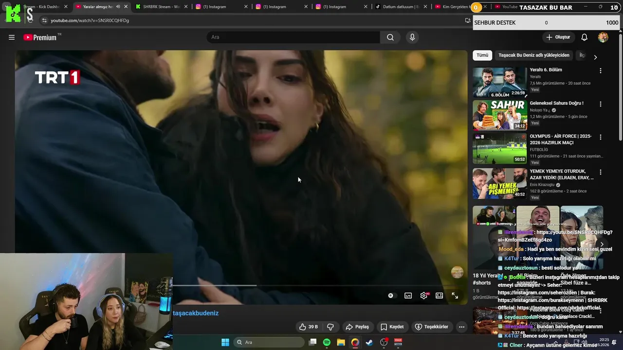Open the youtu.be link in chat overlay
623x350 pixels.
click(x=555, y=236)
